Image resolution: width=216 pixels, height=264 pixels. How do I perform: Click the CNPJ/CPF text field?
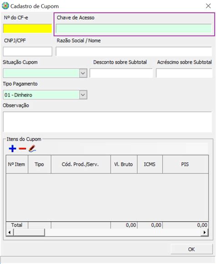pyautogui.click(x=27, y=51)
